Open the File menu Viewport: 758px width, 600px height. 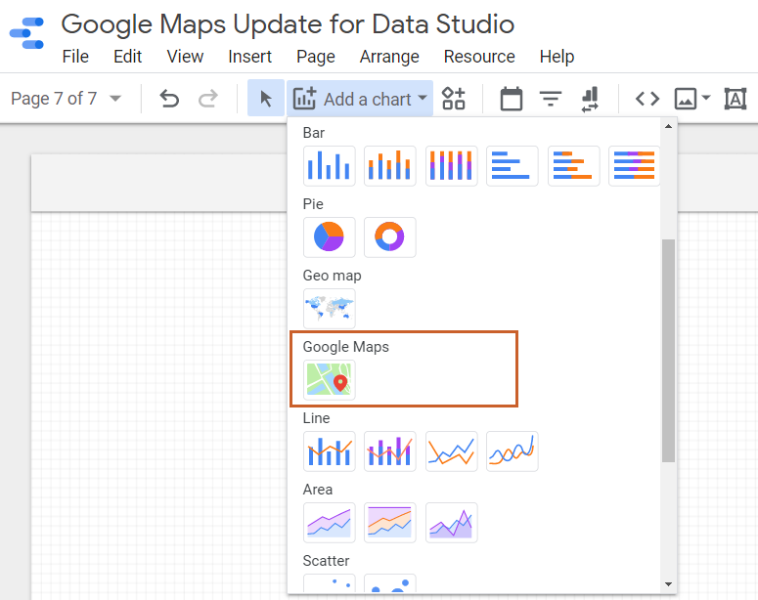pos(75,57)
